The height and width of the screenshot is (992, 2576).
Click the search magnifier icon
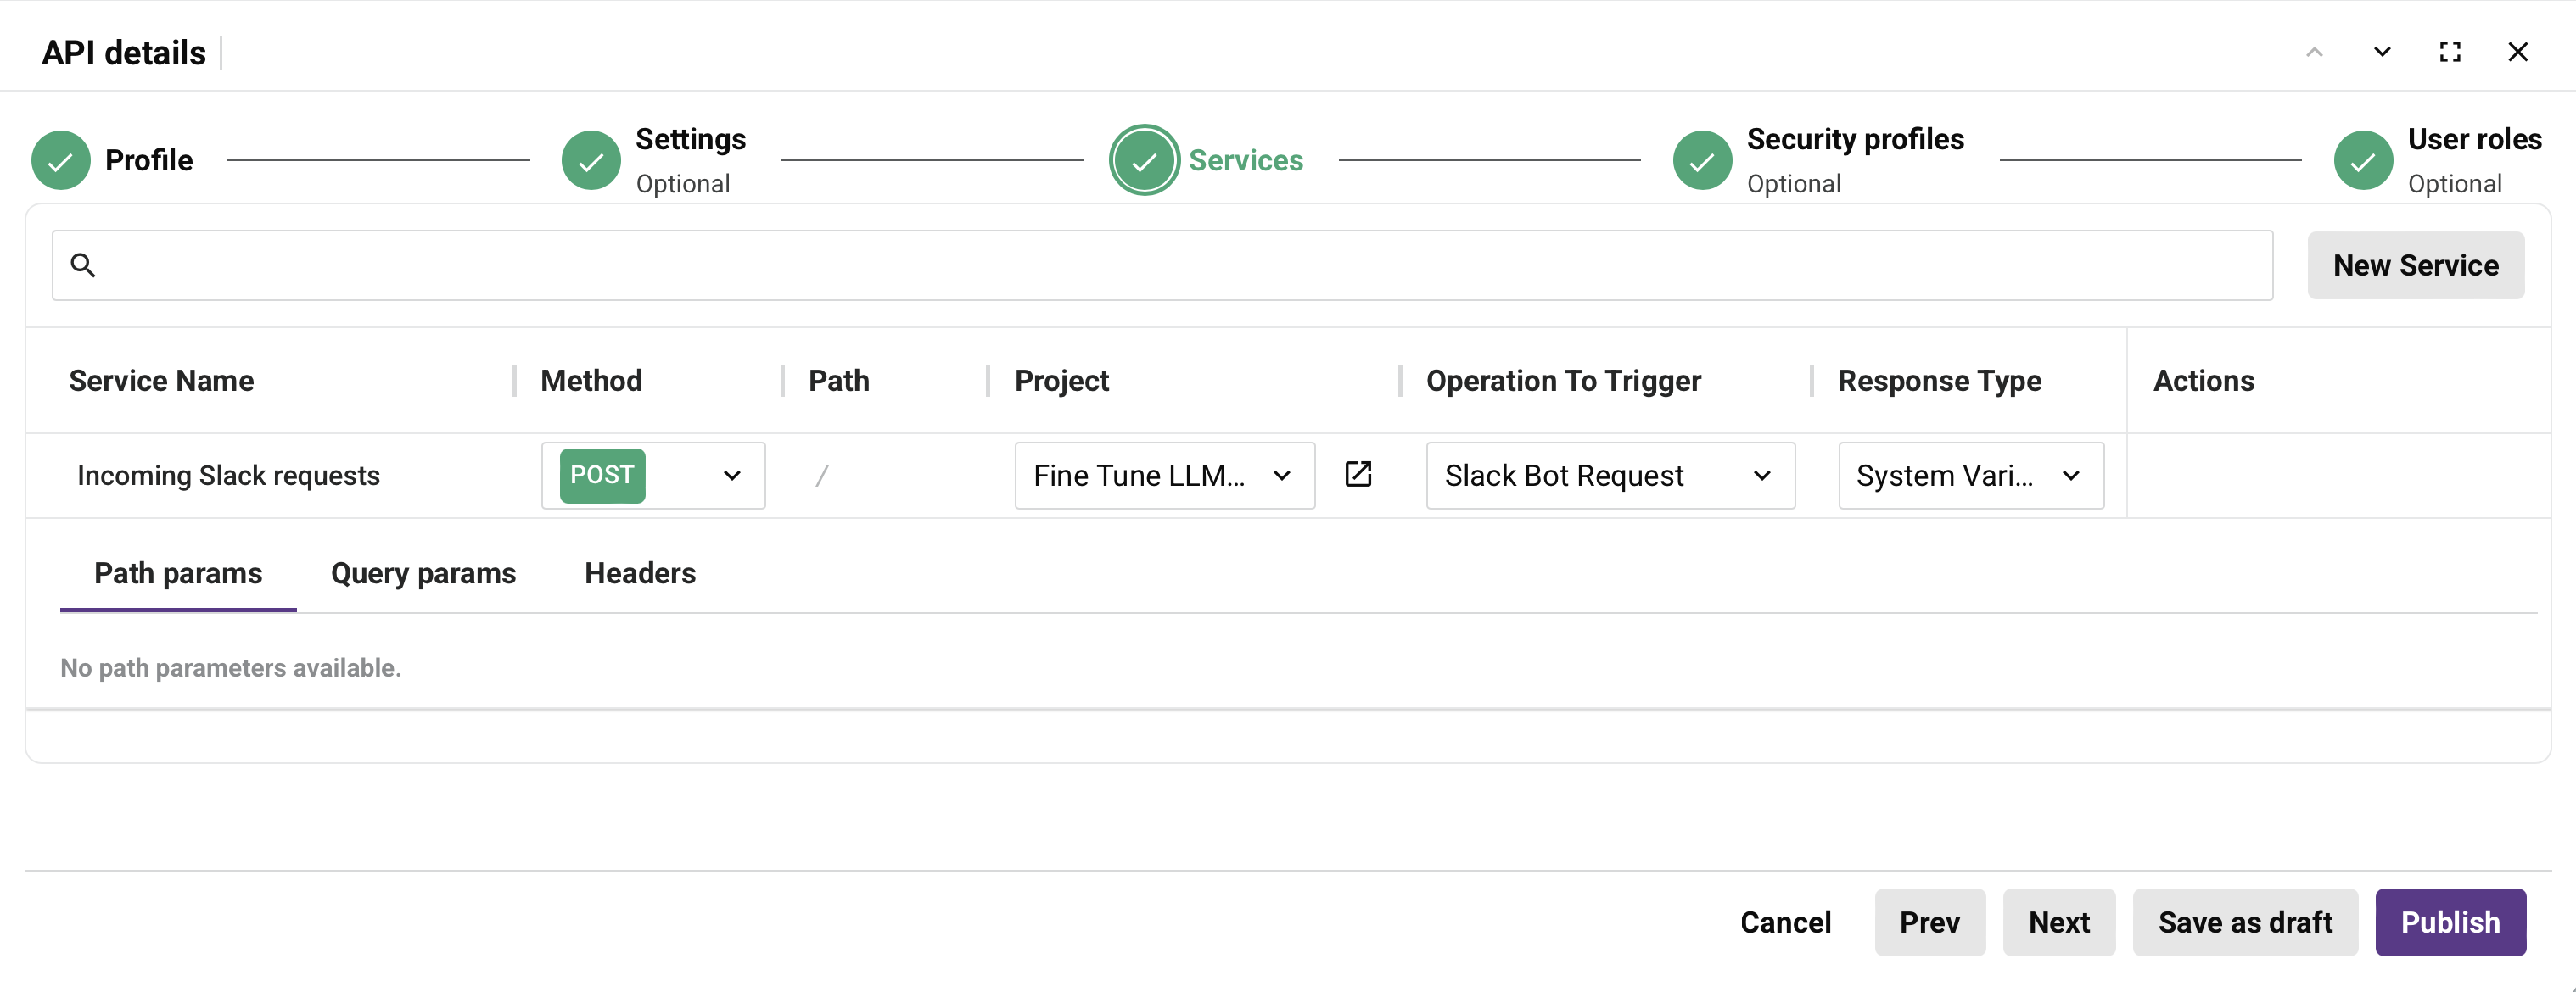tap(84, 265)
